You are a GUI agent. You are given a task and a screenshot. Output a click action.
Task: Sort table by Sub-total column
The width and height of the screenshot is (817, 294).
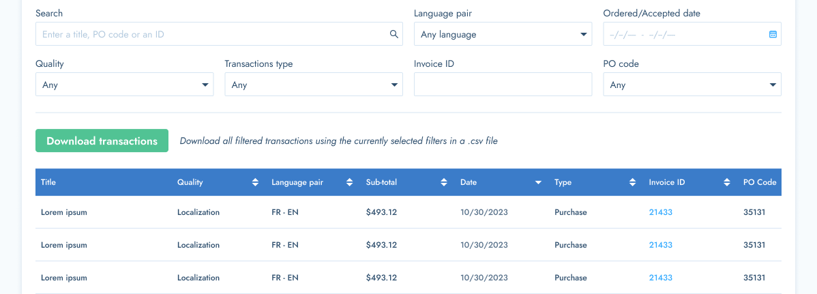[444, 182]
